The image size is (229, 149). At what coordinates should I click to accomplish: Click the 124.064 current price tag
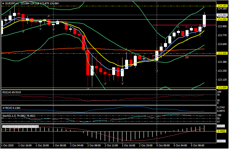point(222,15)
